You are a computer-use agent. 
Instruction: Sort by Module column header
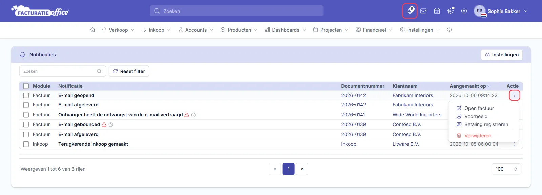41,86
